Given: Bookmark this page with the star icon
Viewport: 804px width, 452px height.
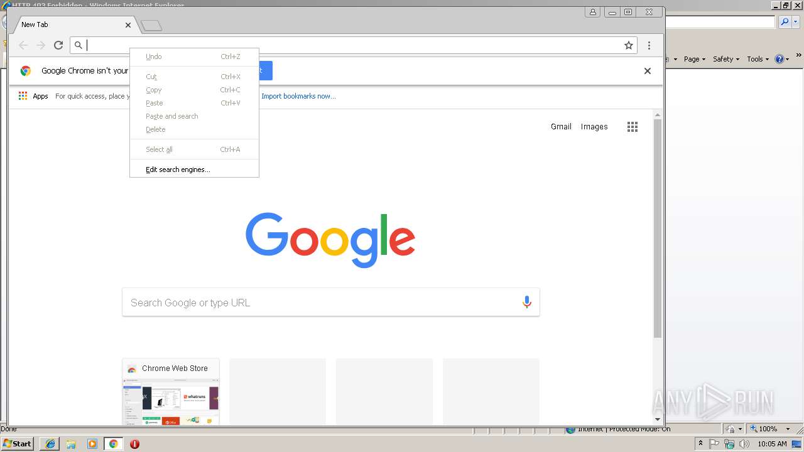Looking at the screenshot, I should [x=628, y=45].
